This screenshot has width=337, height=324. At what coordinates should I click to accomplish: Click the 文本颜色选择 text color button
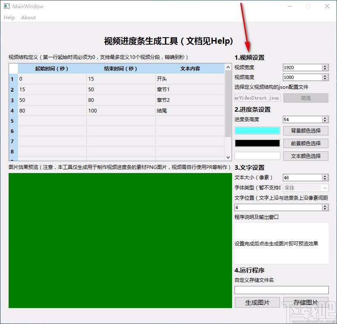(x=305, y=156)
